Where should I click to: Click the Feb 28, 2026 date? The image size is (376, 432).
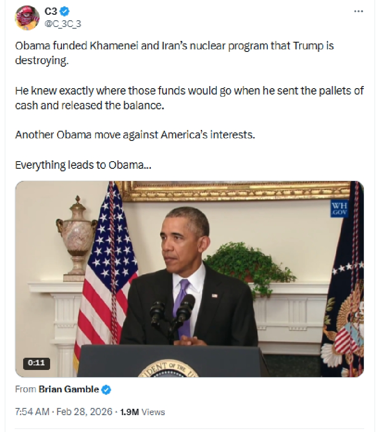point(85,412)
